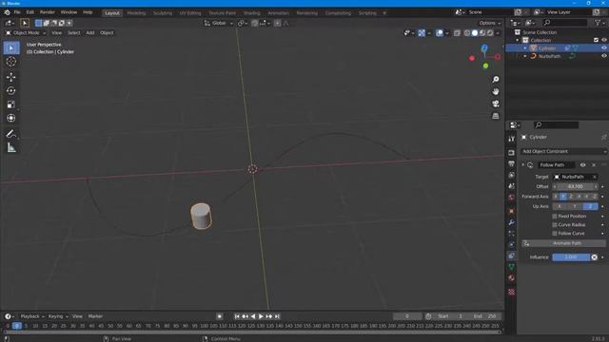This screenshot has height=342, width=609.
Task: Open the Playback dropdown in timeline
Action: pyautogui.click(x=32, y=316)
